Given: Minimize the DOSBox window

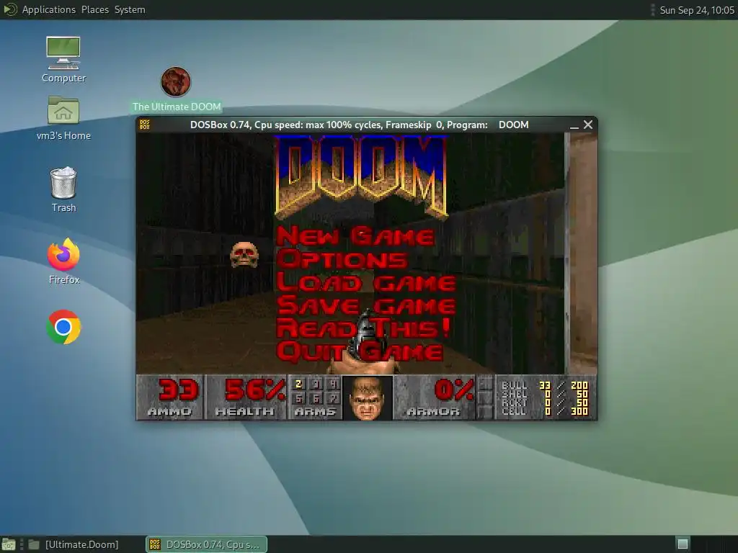Looking at the screenshot, I should tap(574, 125).
